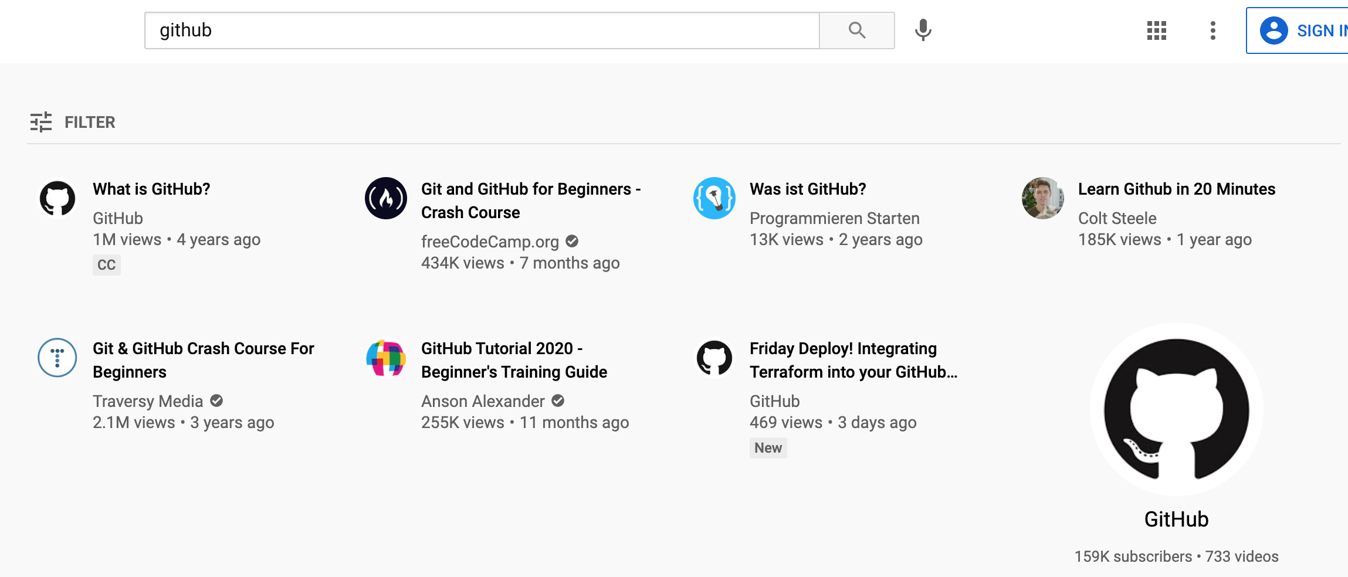Click the Anson Alexander verified badge

(558, 400)
